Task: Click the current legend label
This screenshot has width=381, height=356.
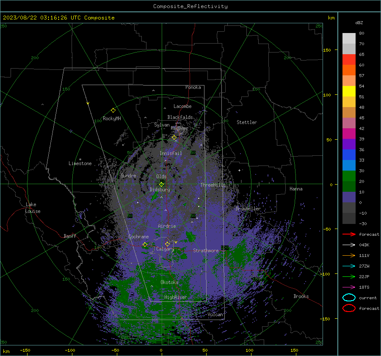Action: click(368, 298)
